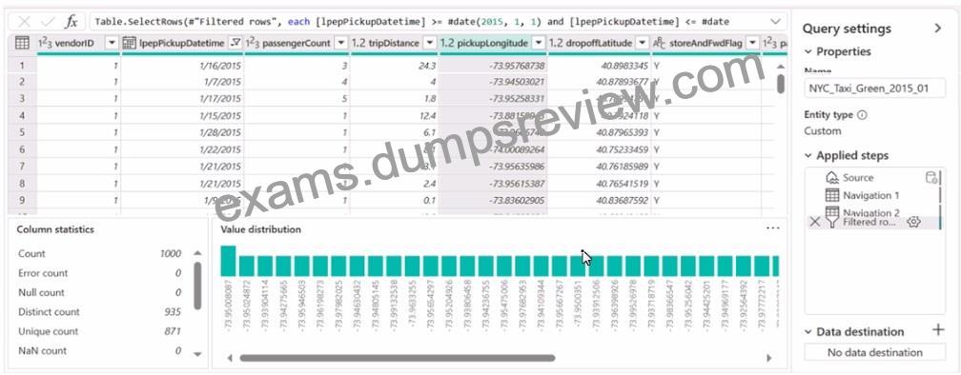961x375 pixels.
Task: Click the Entity type info icon
Action: 862,115
